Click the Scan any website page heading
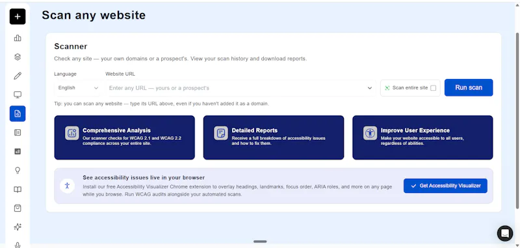The width and height of the screenshot is (520, 248). click(94, 15)
